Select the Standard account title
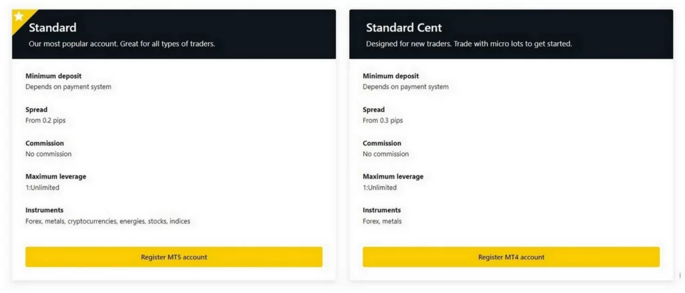Screen dimensions: 685x293 click(52, 27)
